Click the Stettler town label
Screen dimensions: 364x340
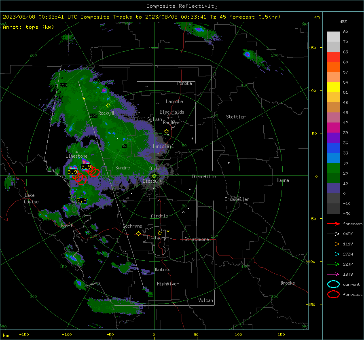coord(236,117)
